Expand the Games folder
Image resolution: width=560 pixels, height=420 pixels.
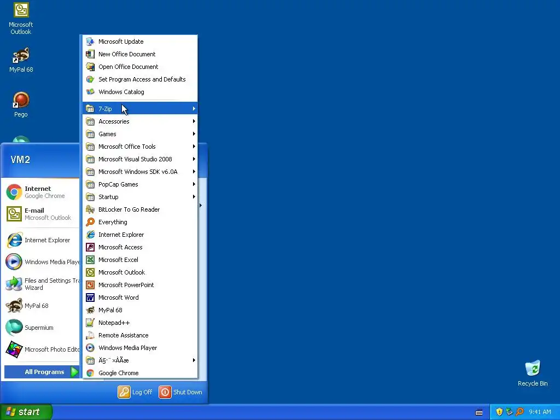(140, 134)
